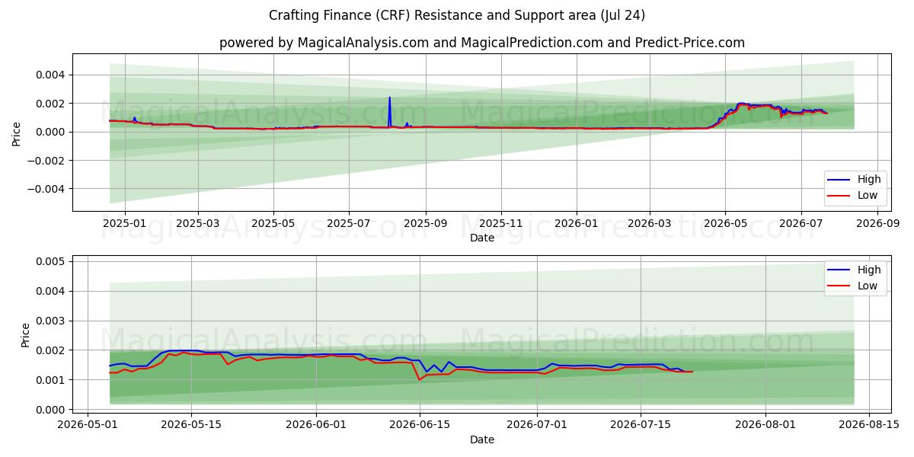This screenshot has width=914, height=457.
Task: Click the '0.001' y-axis label in lower chart
Action: [x=51, y=380]
